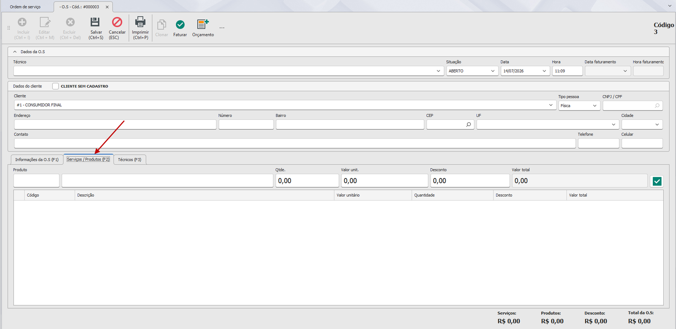Open the Técnico dropdown

[x=438, y=71]
